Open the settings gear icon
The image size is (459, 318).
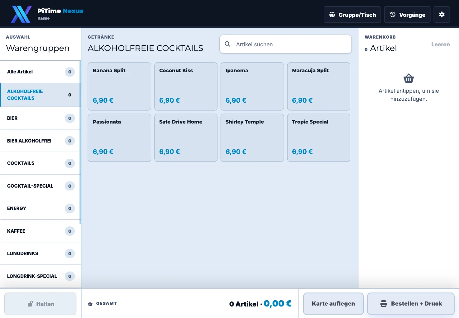(x=442, y=15)
